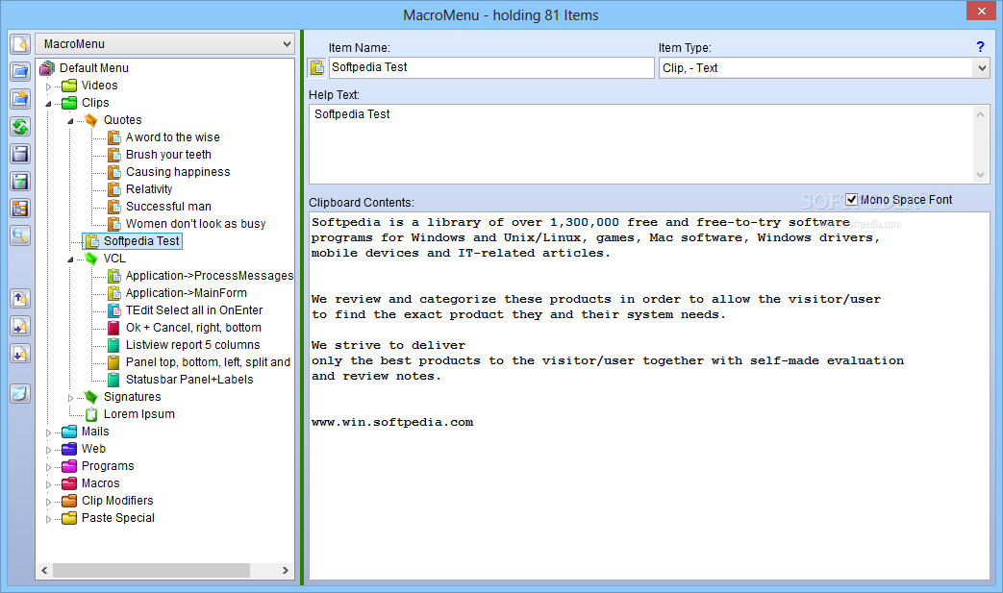Click the magnifying glass search icon
Image resolution: width=1003 pixels, height=593 pixels.
click(20, 235)
